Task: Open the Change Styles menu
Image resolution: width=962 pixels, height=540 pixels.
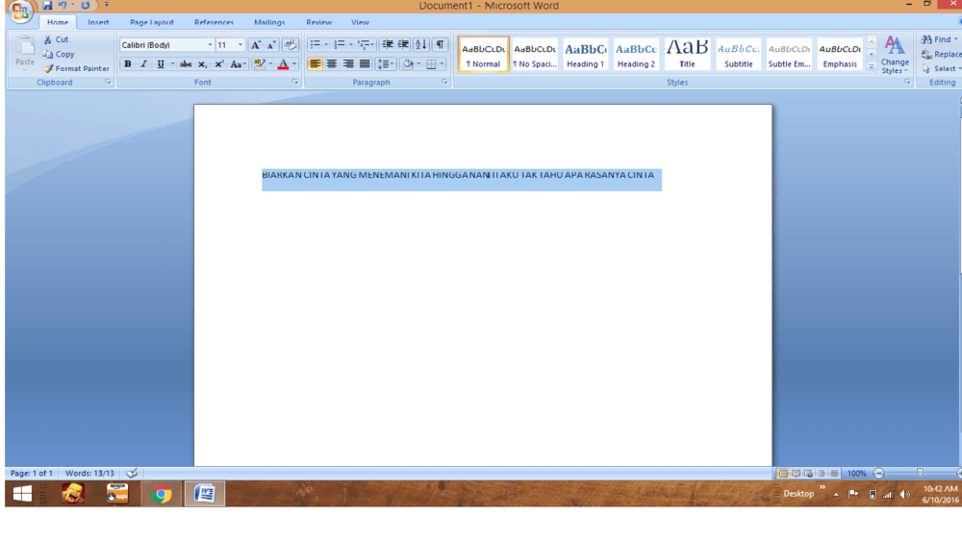Action: point(895,55)
